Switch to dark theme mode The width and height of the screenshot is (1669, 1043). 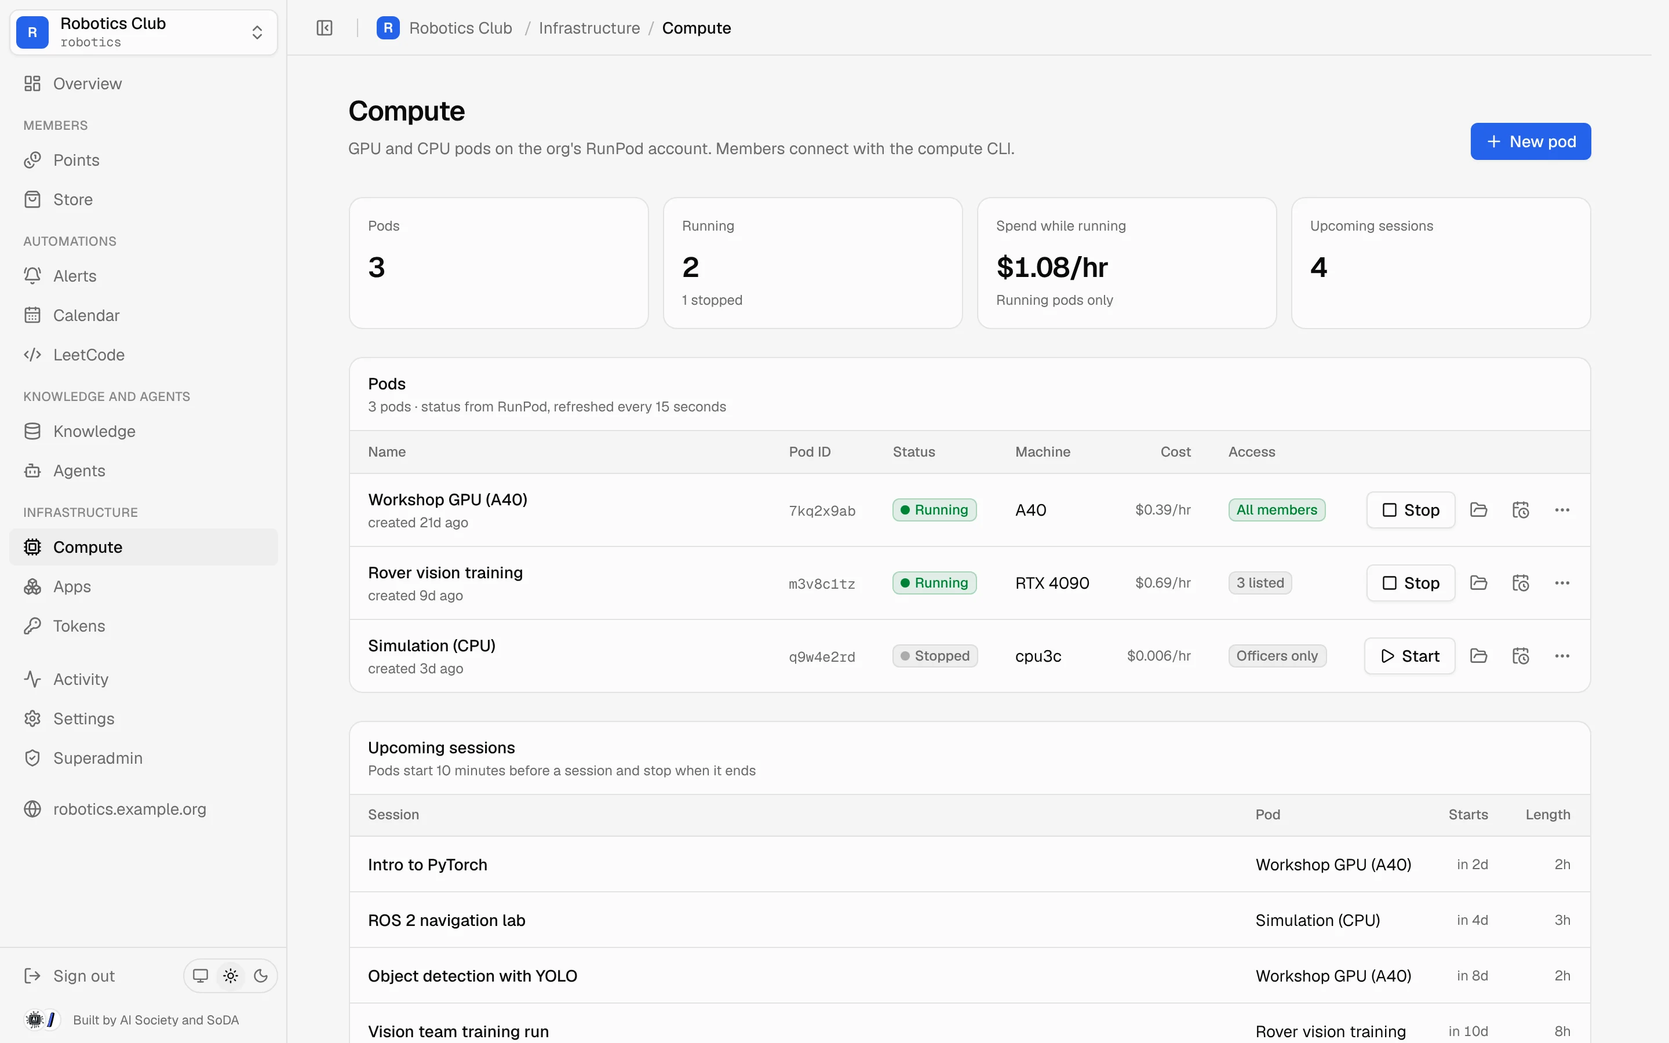(x=261, y=975)
